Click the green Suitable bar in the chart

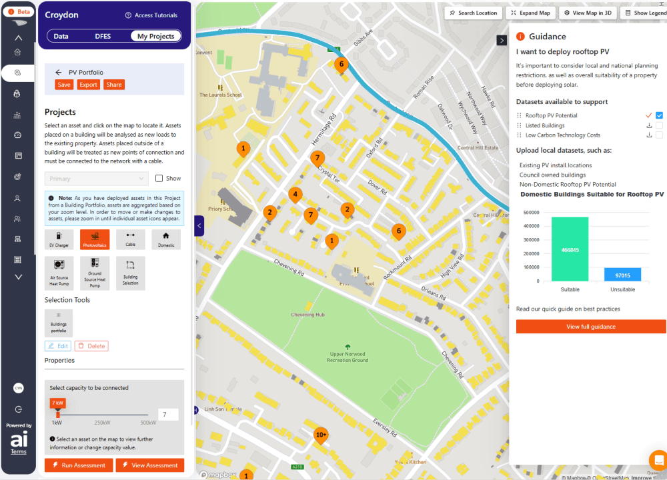point(570,249)
